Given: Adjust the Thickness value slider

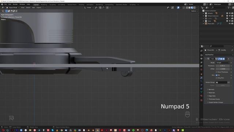Looking at the screenshot, I should [x=223, y=66].
